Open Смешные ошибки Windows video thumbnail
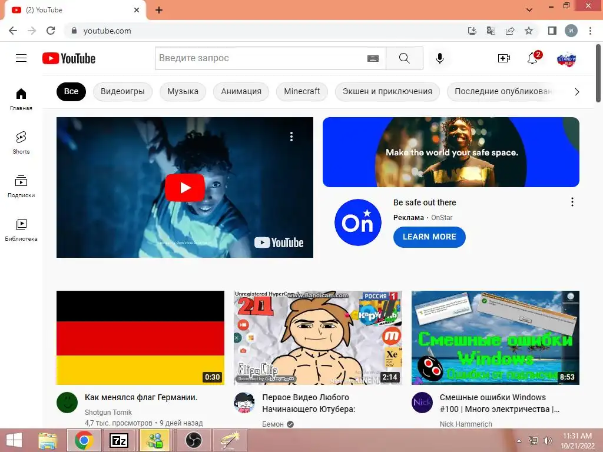Viewport: 603px width, 452px height. [495, 338]
